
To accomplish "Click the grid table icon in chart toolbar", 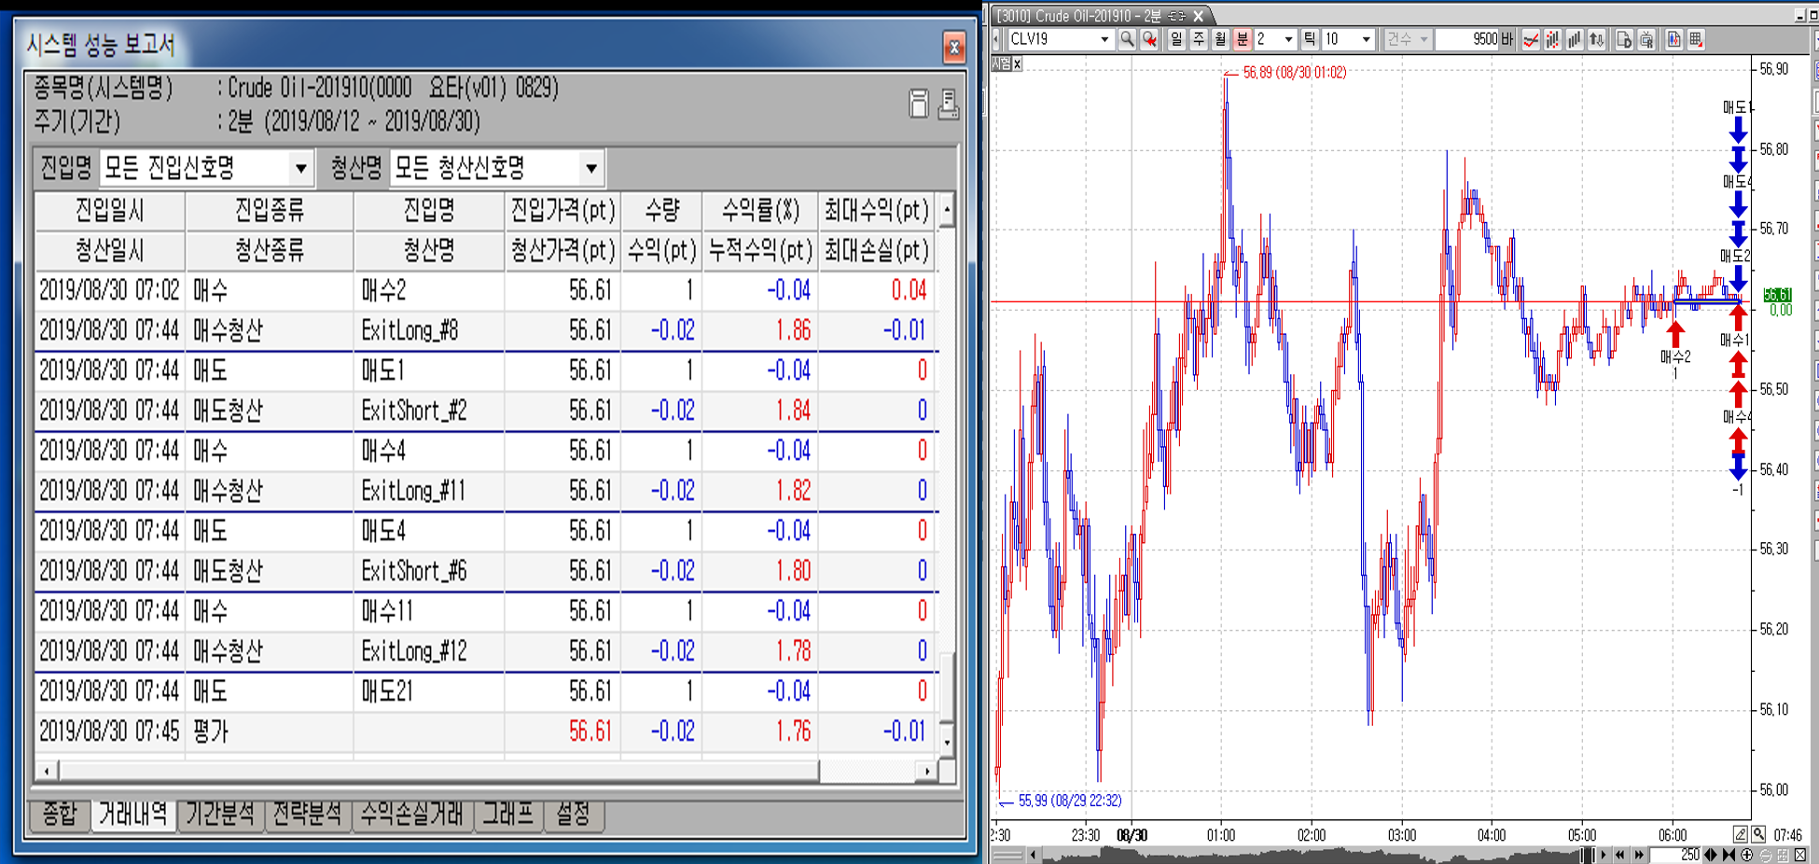I will coord(1696,39).
